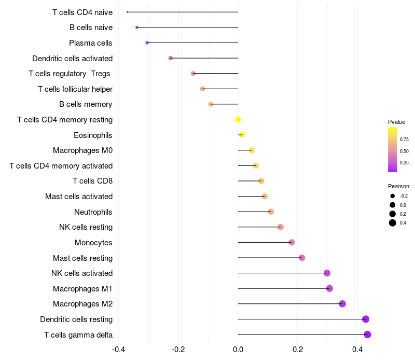The width and height of the screenshot is (415, 363).
Task: Click the 0.0 x-axis tick label
Action: (238, 349)
